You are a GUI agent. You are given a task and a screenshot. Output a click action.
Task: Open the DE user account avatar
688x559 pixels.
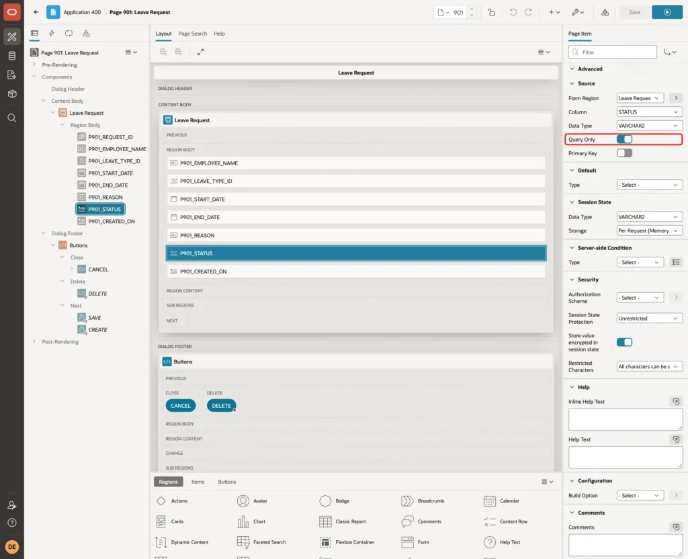pos(12,547)
